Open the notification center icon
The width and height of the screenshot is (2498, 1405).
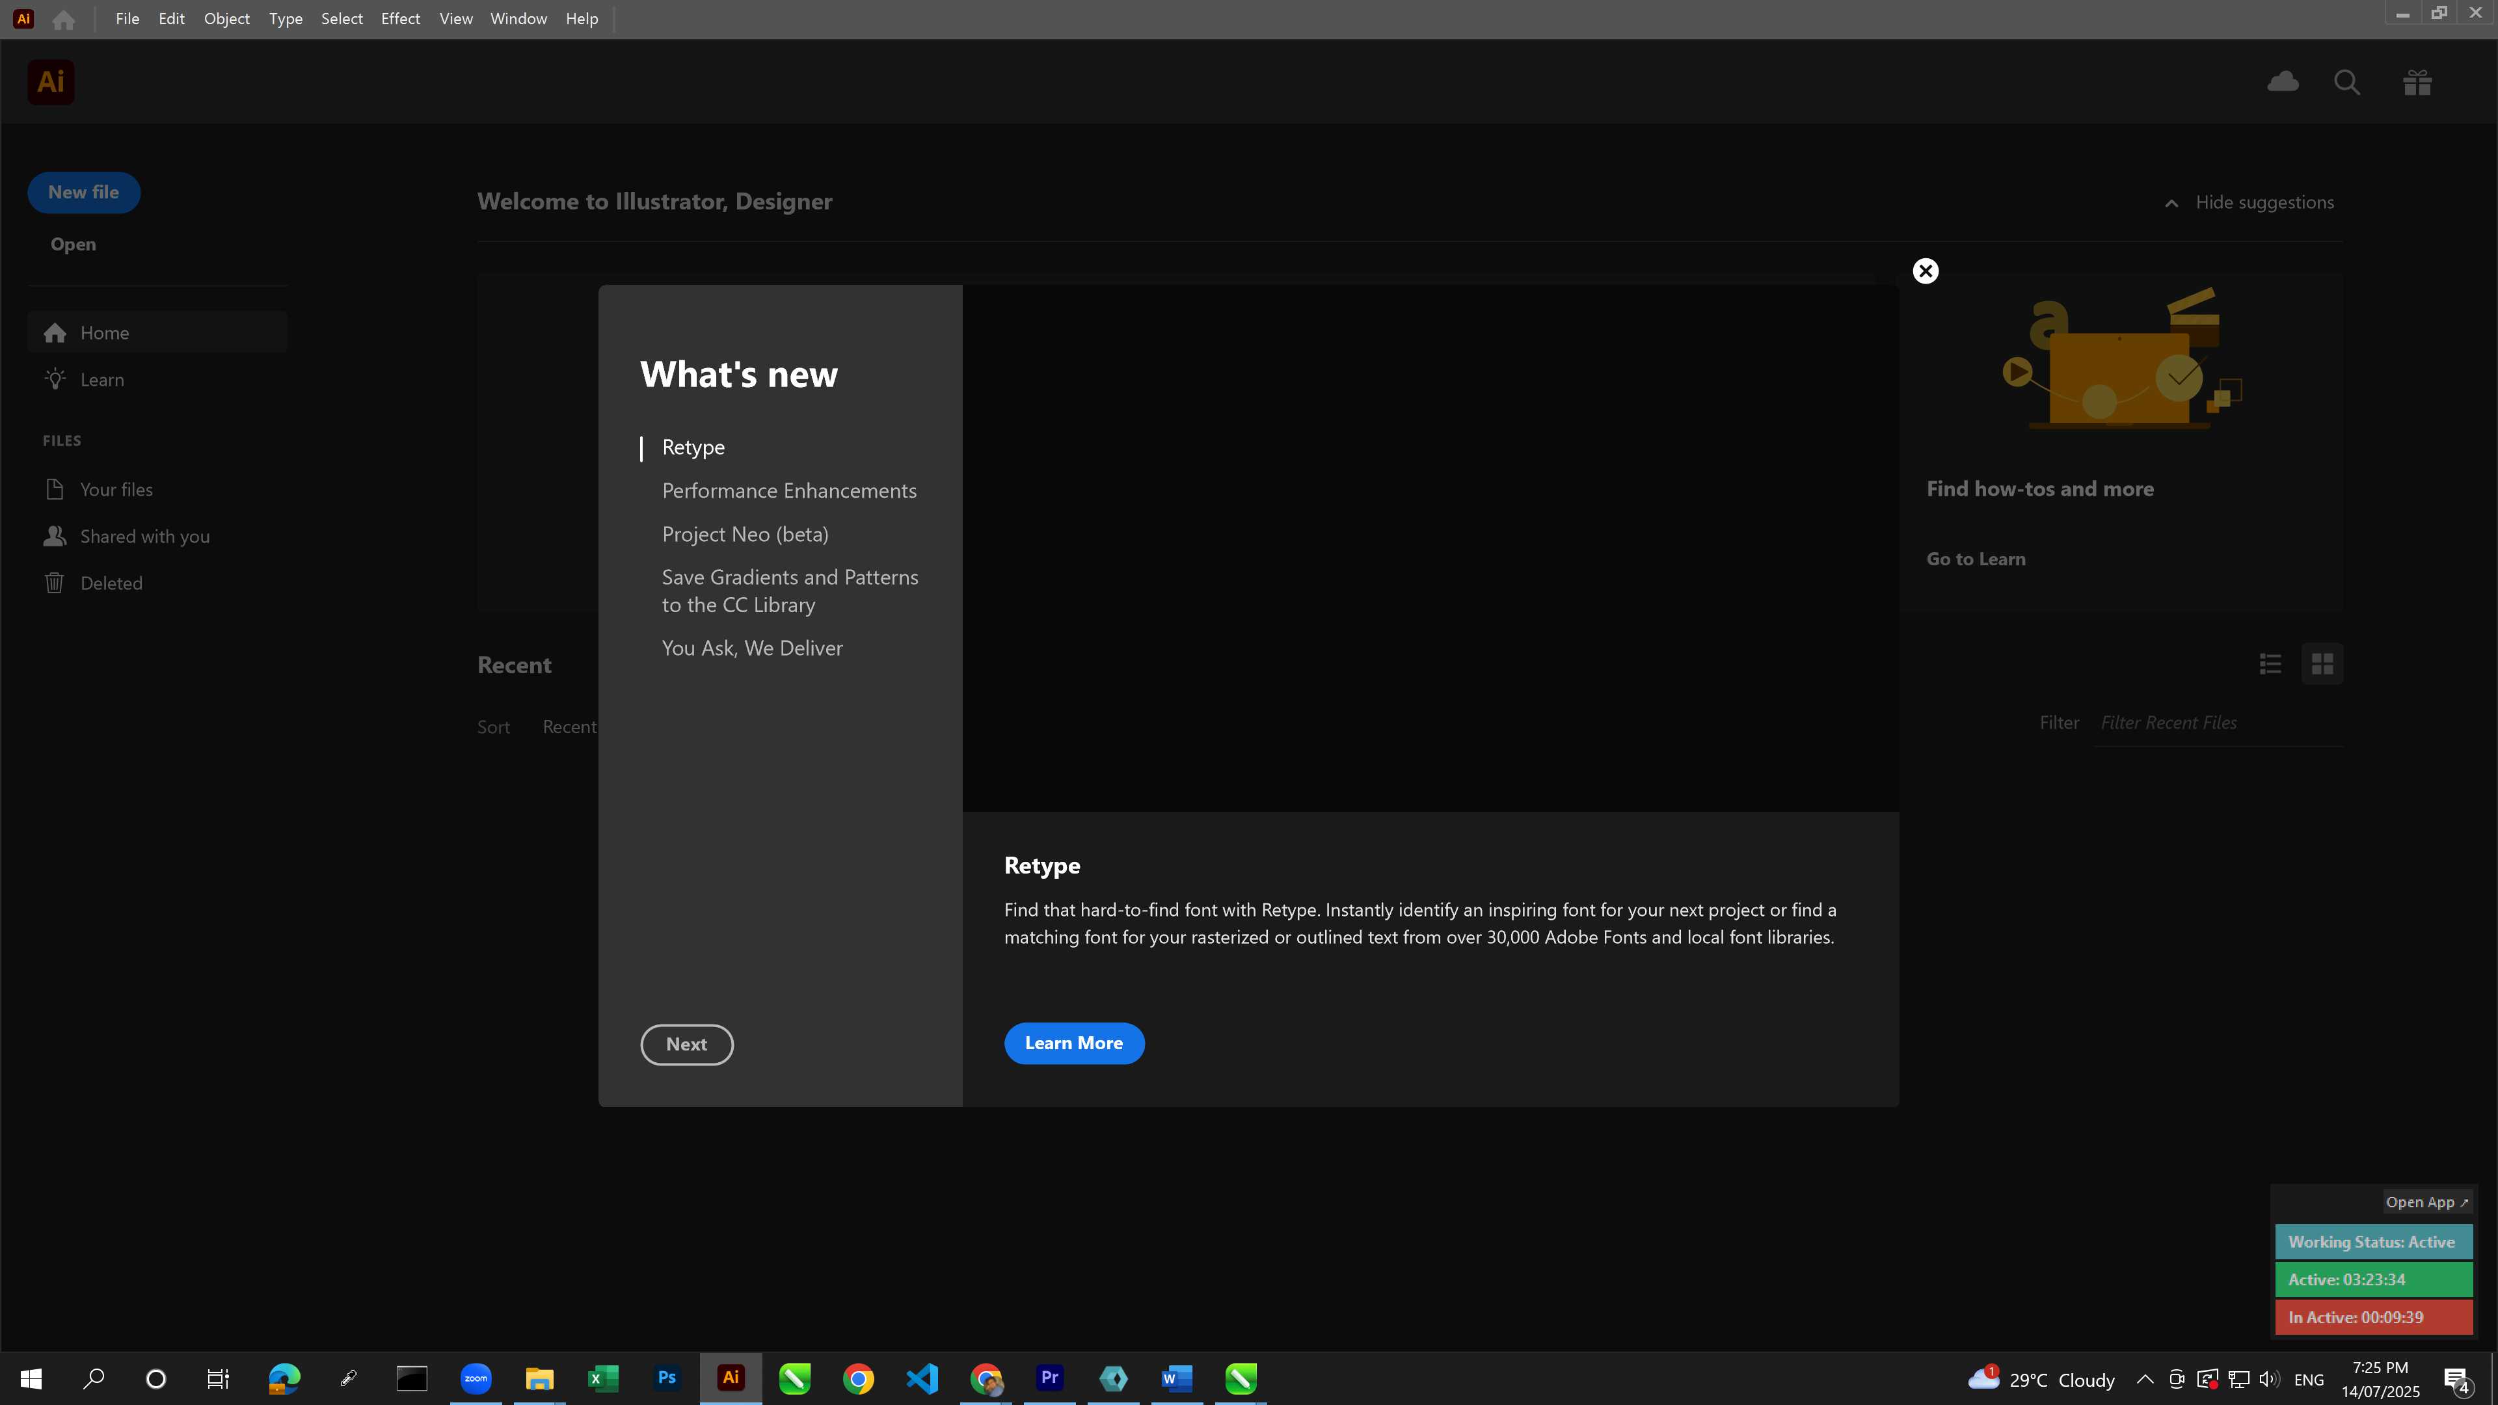point(2457,1380)
